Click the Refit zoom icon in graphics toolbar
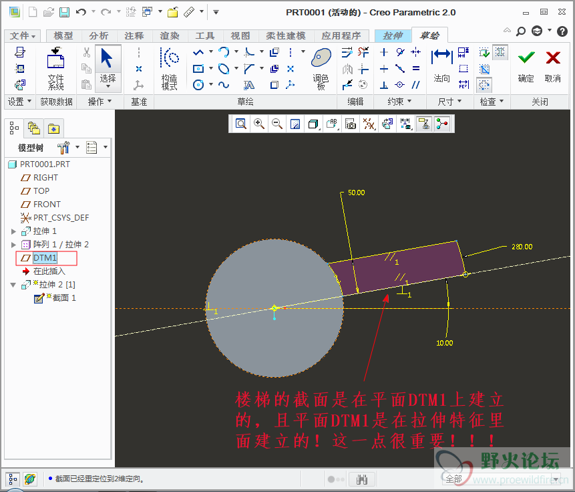575x492 pixels. point(241,124)
